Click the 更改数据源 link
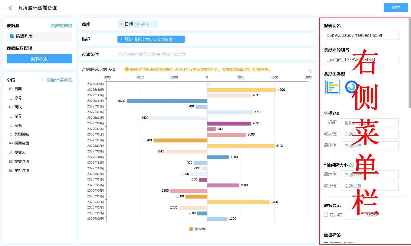Image resolution: width=411 pixels, height=246 pixels. click(x=61, y=26)
